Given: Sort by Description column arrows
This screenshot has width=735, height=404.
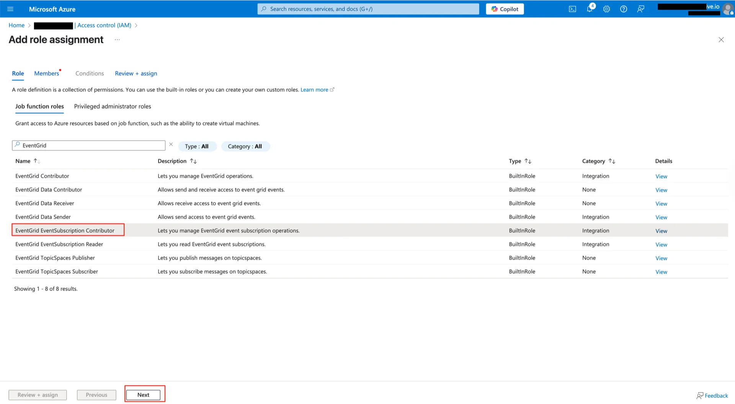Looking at the screenshot, I should (193, 161).
